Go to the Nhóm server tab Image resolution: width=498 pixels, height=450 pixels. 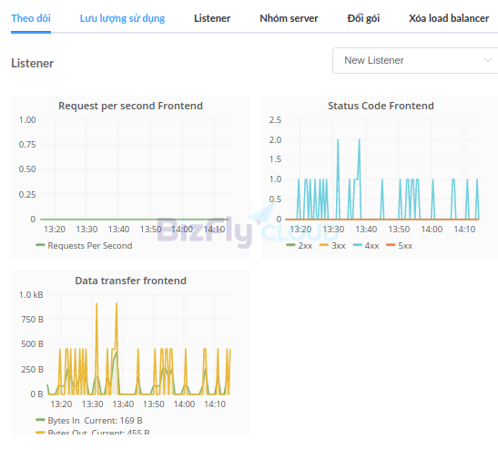pos(289,18)
